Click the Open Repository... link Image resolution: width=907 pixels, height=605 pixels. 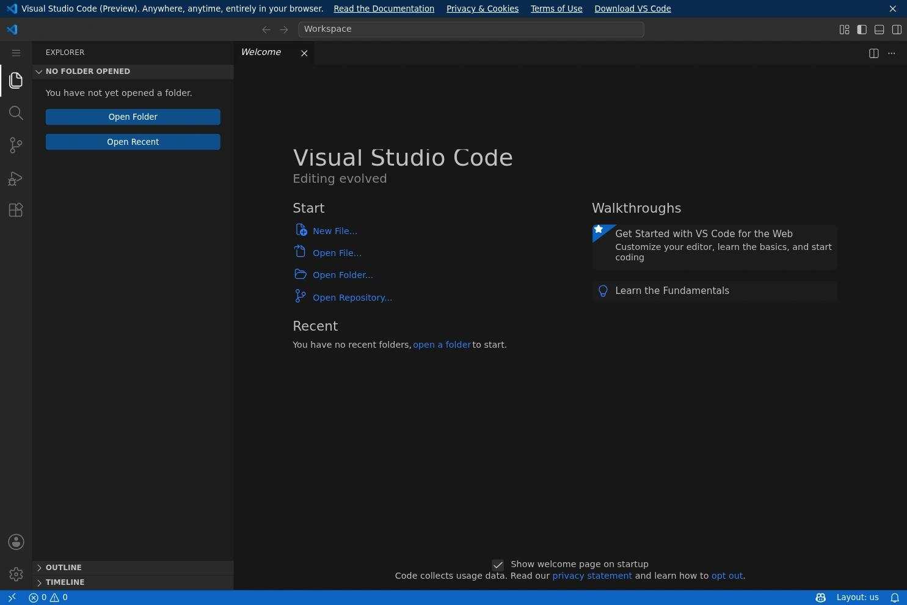point(343,298)
